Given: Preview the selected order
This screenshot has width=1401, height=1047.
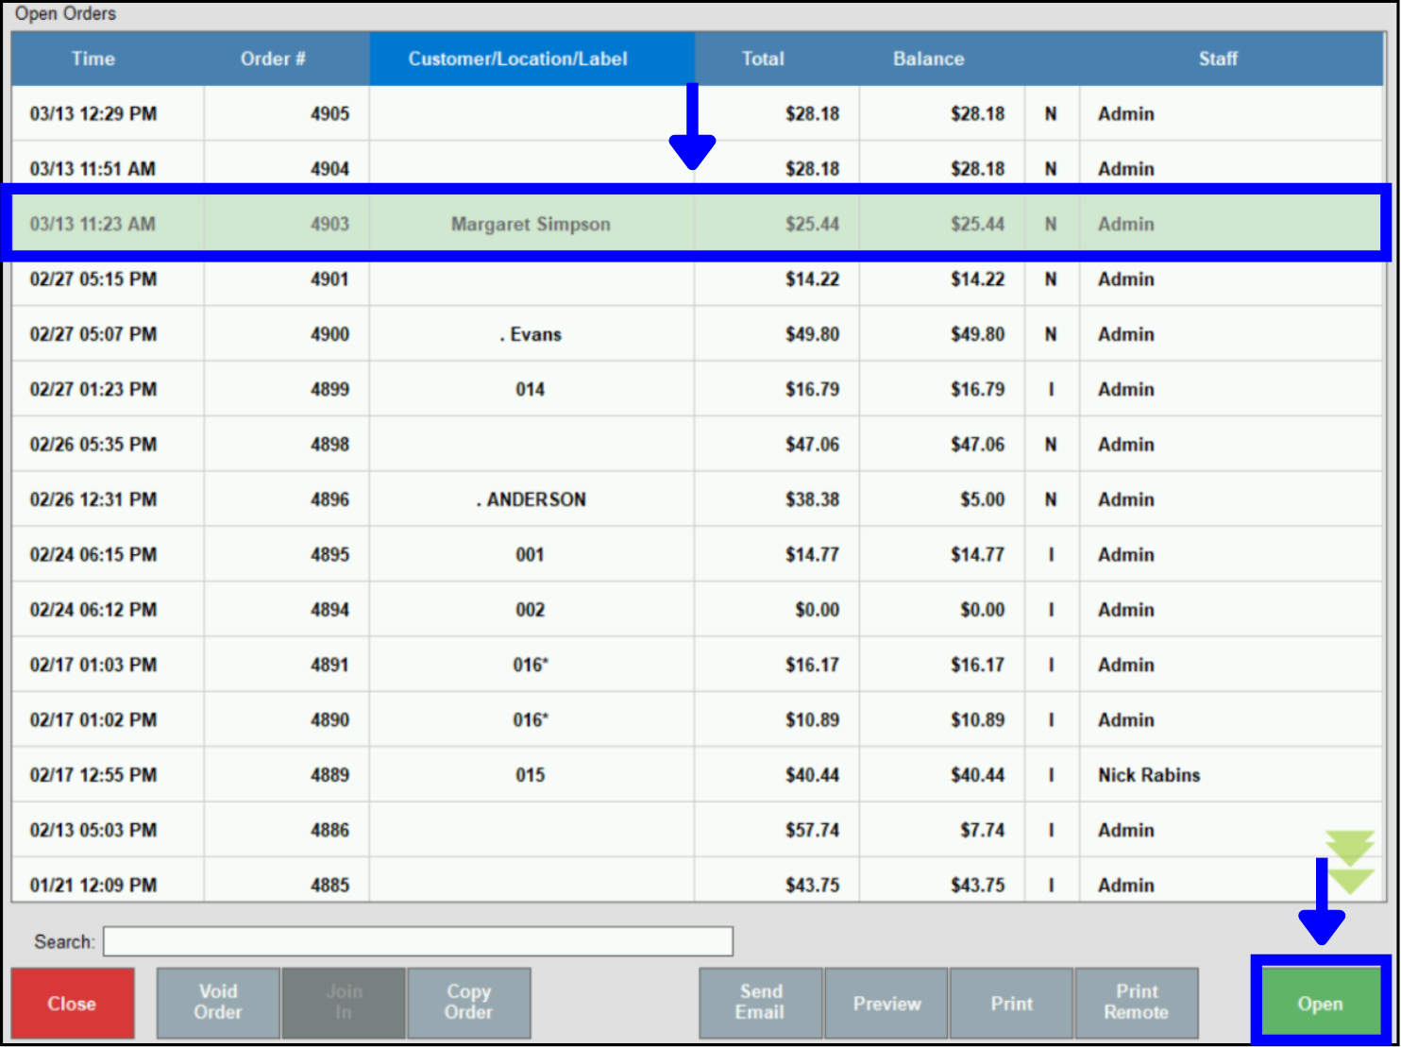Looking at the screenshot, I should (886, 1003).
